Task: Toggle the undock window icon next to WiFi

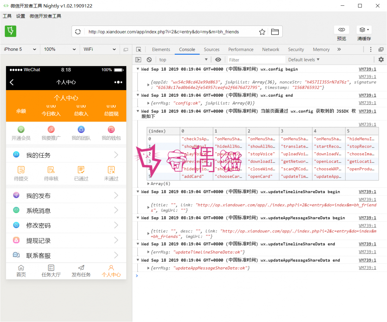Action: point(126,50)
